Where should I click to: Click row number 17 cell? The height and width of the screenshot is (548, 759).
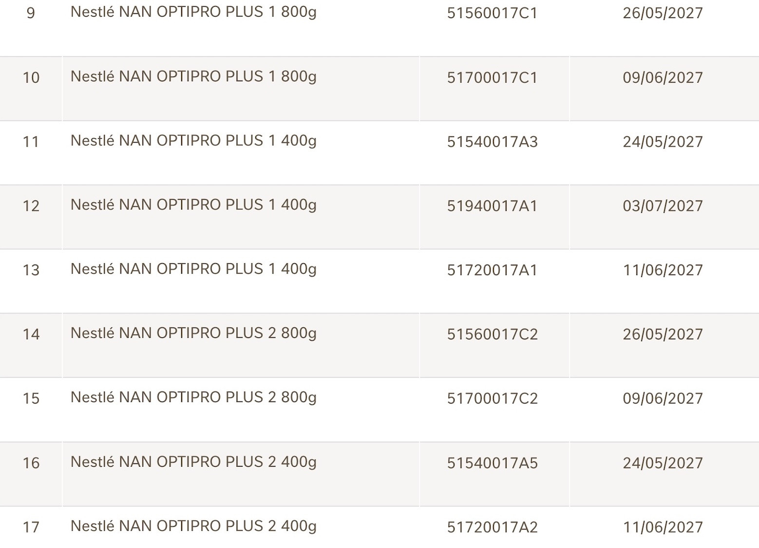point(31,527)
